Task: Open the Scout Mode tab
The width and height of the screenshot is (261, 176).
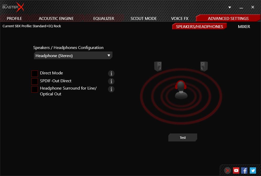Action: point(144,18)
